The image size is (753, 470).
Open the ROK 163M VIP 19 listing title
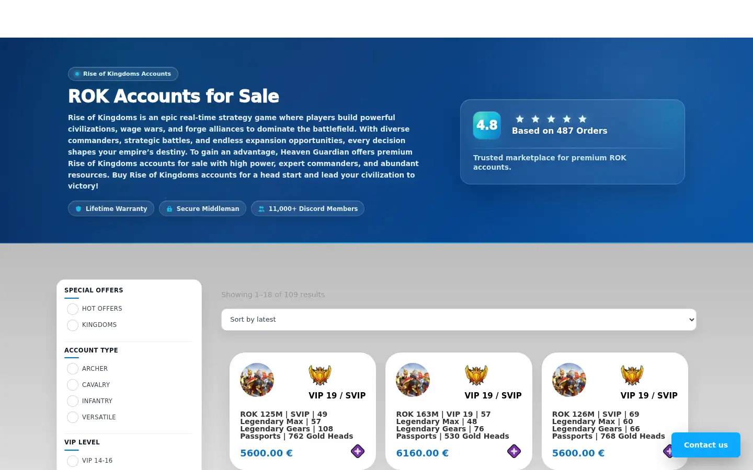452,425
